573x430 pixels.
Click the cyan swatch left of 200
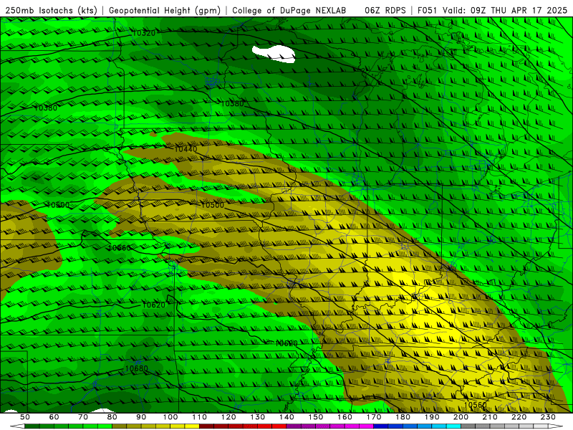click(x=453, y=426)
